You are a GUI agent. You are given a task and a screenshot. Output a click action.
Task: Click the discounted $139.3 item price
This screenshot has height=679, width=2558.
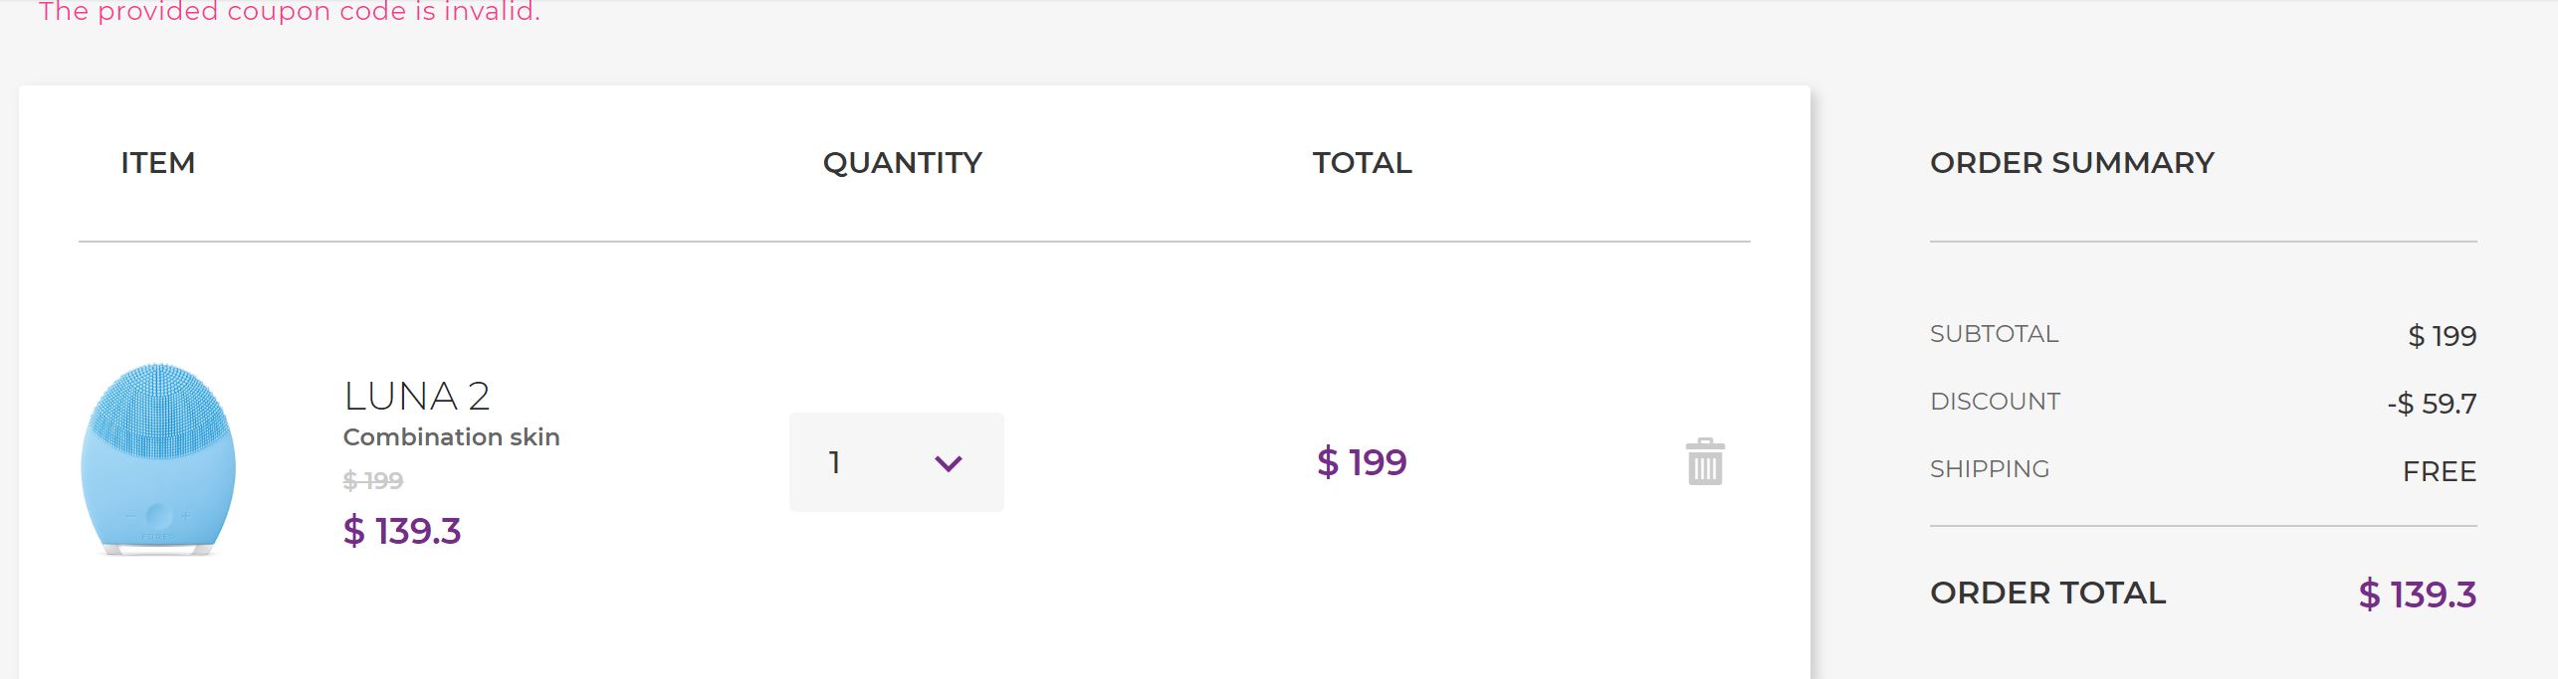coord(402,531)
